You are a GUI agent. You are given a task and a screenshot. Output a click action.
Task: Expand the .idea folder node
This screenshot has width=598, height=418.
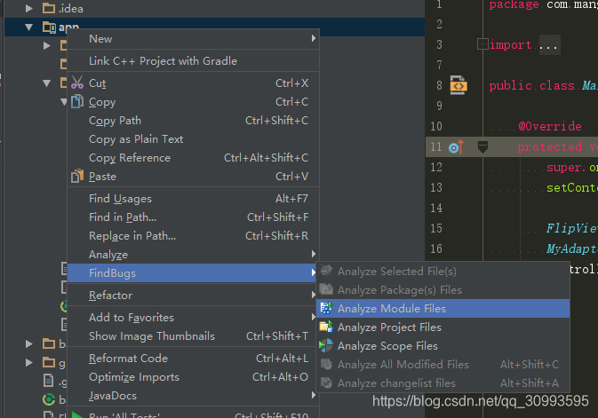[x=29, y=8]
